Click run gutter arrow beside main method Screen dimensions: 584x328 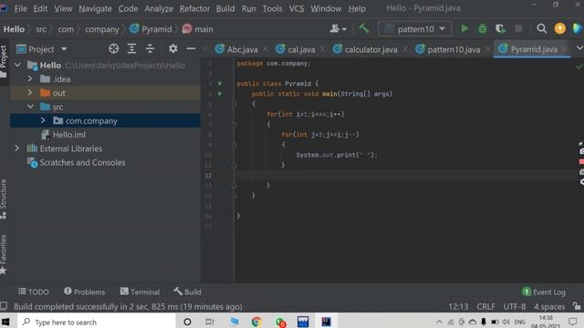(x=220, y=94)
